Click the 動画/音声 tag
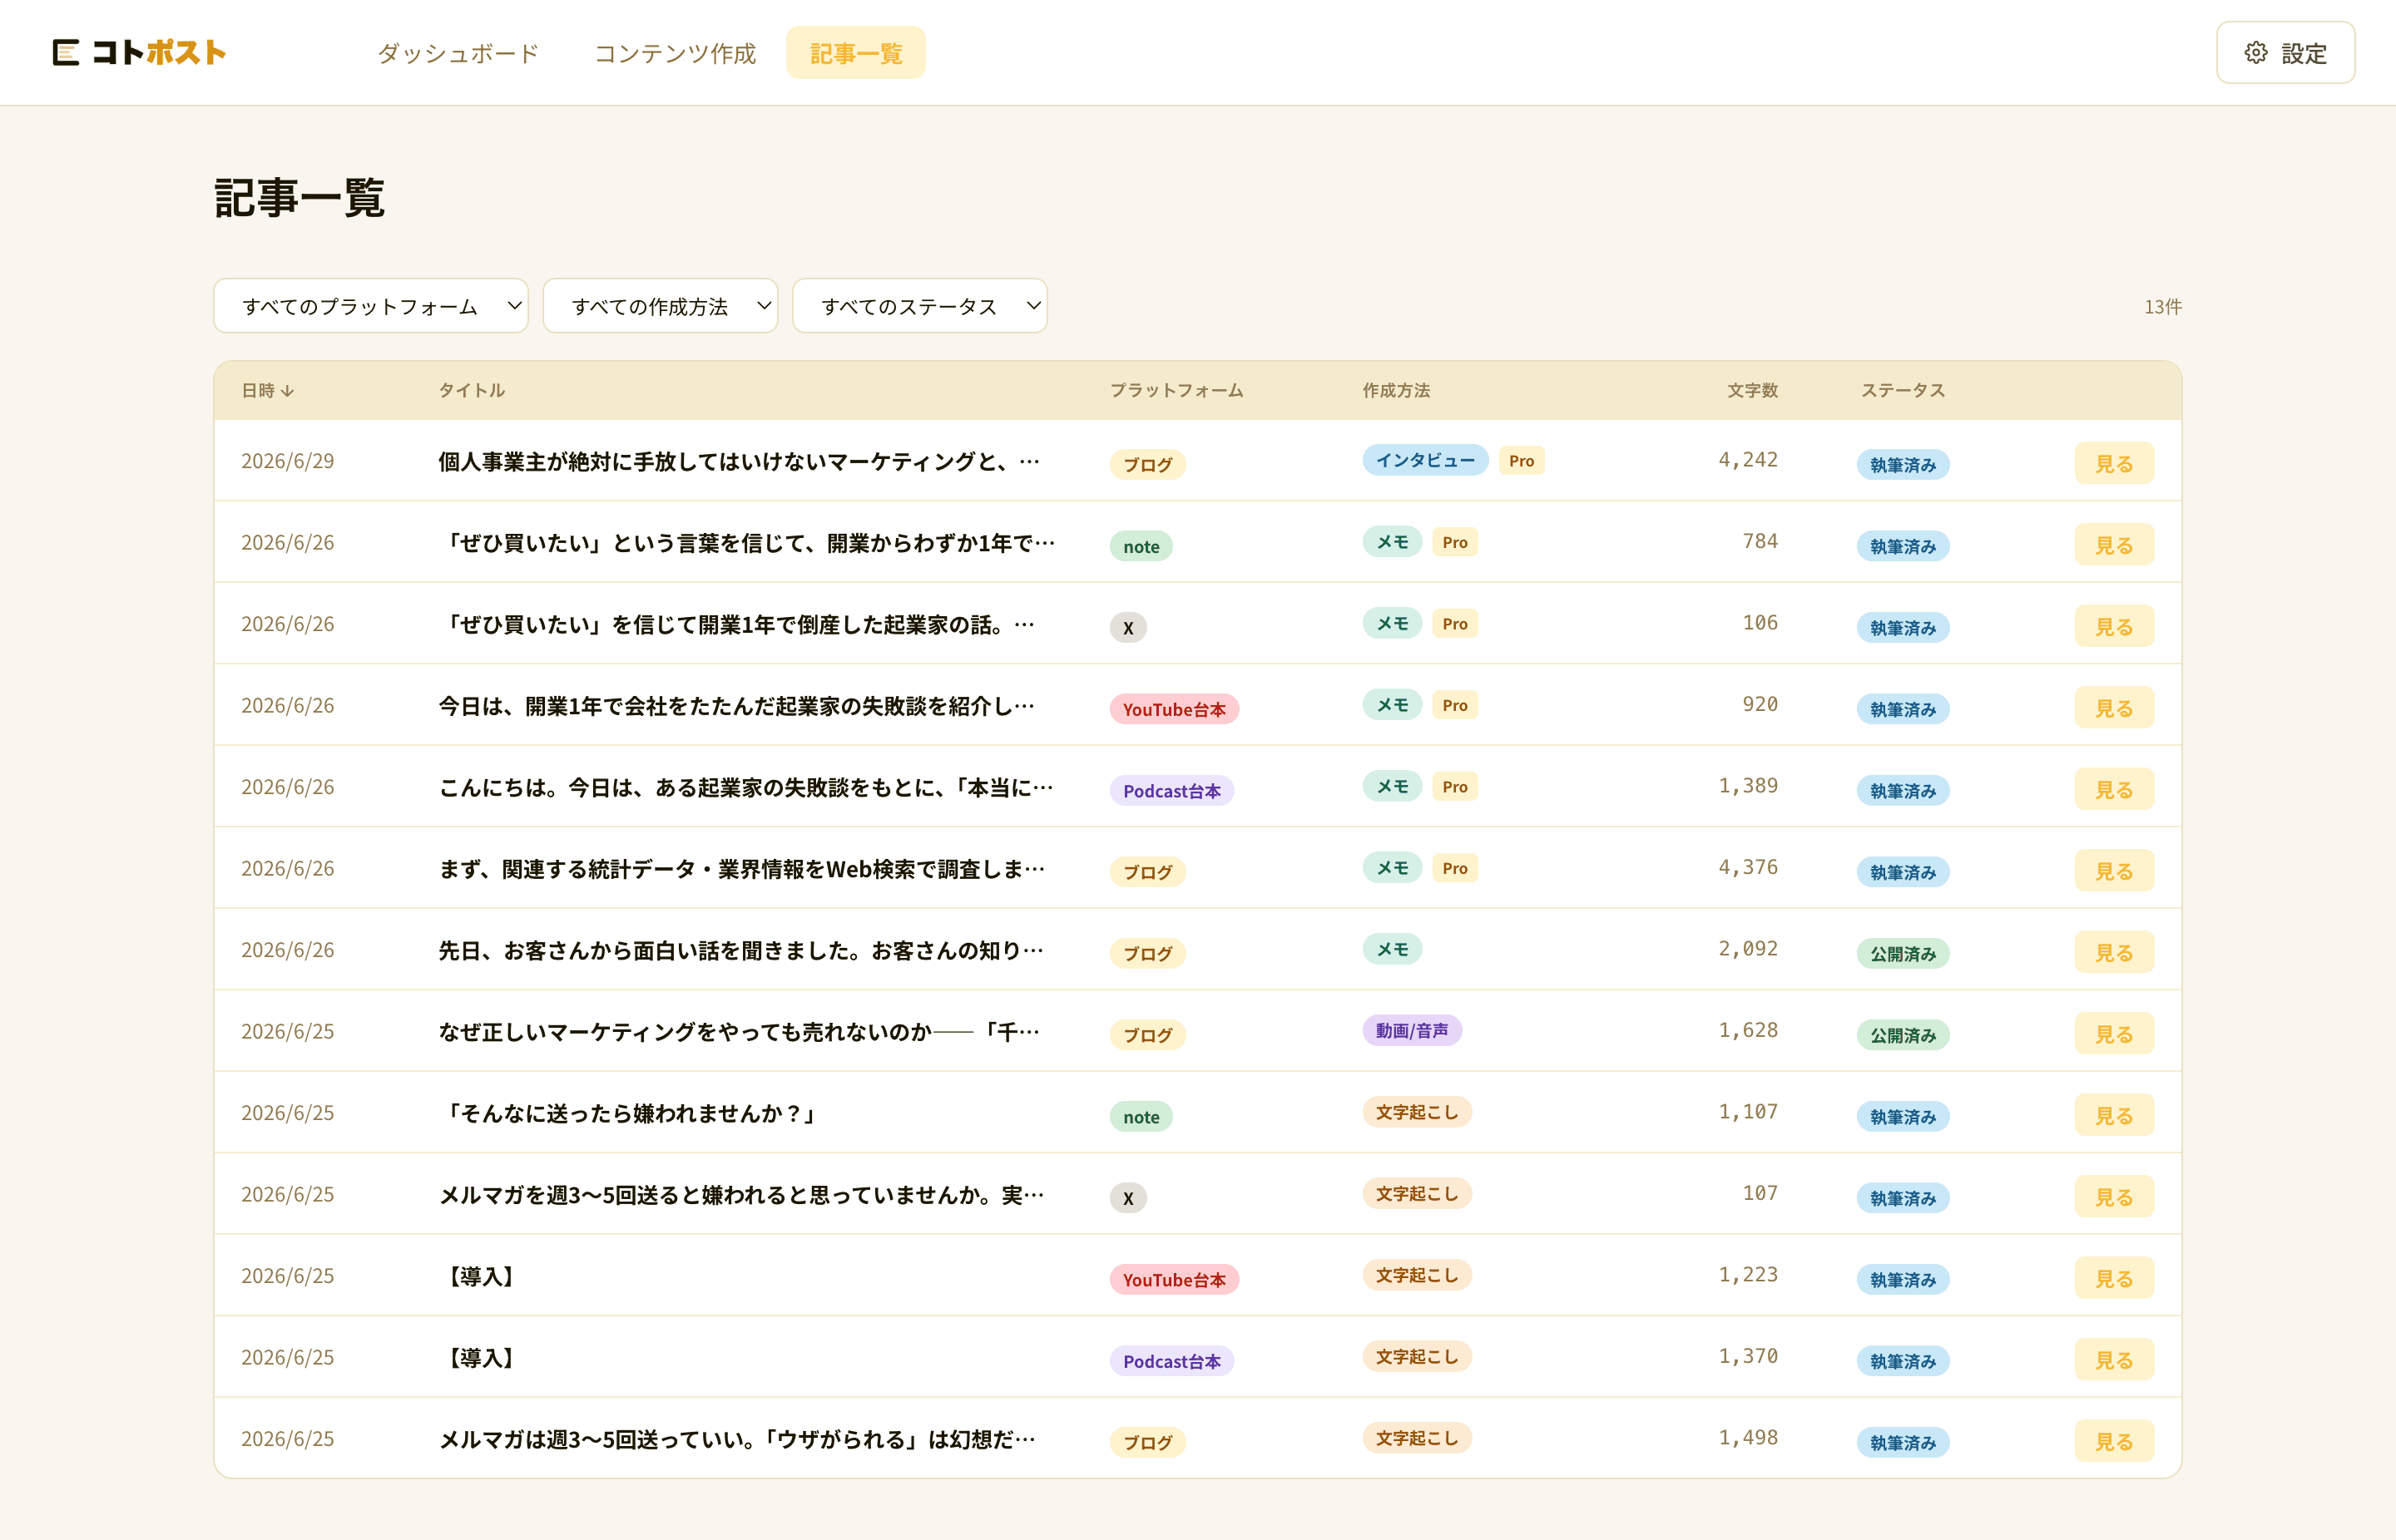Viewport: 2396px width, 1540px height. (x=1412, y=1030)
